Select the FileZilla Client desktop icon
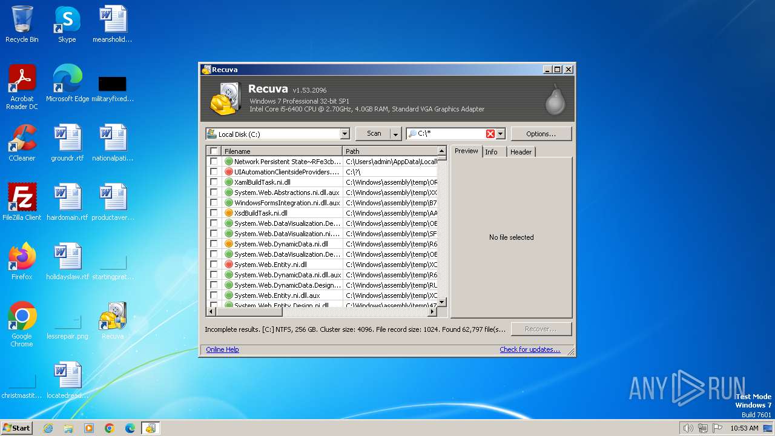The height and width of the screenshot is (436, 775). click(x=22, y=202)
